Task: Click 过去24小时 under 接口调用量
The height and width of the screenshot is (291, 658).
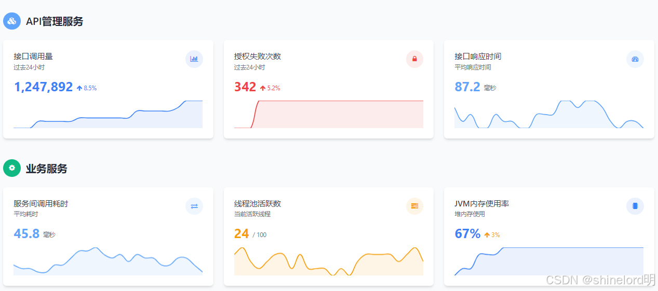Action: pyautogui.click(x=29, y=67)
